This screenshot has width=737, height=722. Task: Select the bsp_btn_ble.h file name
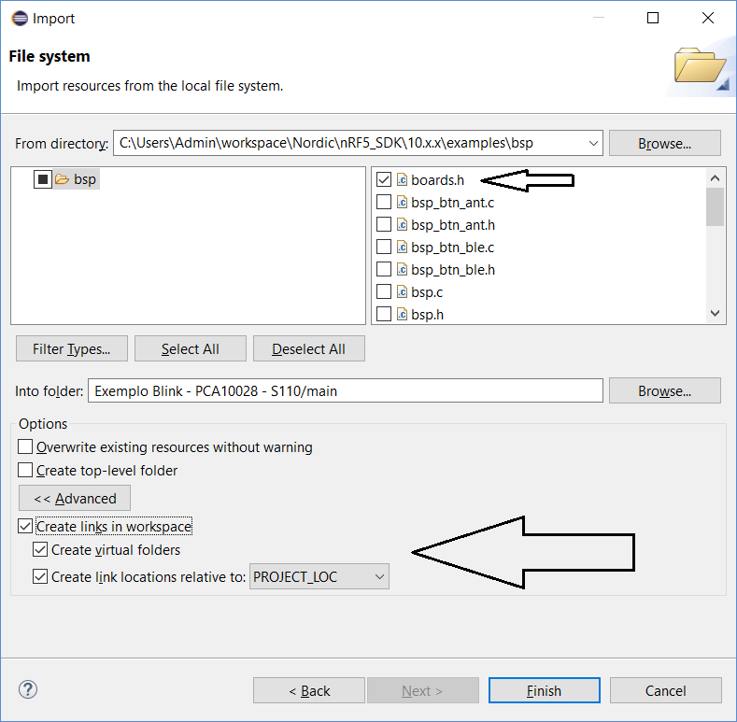(453, 270)
